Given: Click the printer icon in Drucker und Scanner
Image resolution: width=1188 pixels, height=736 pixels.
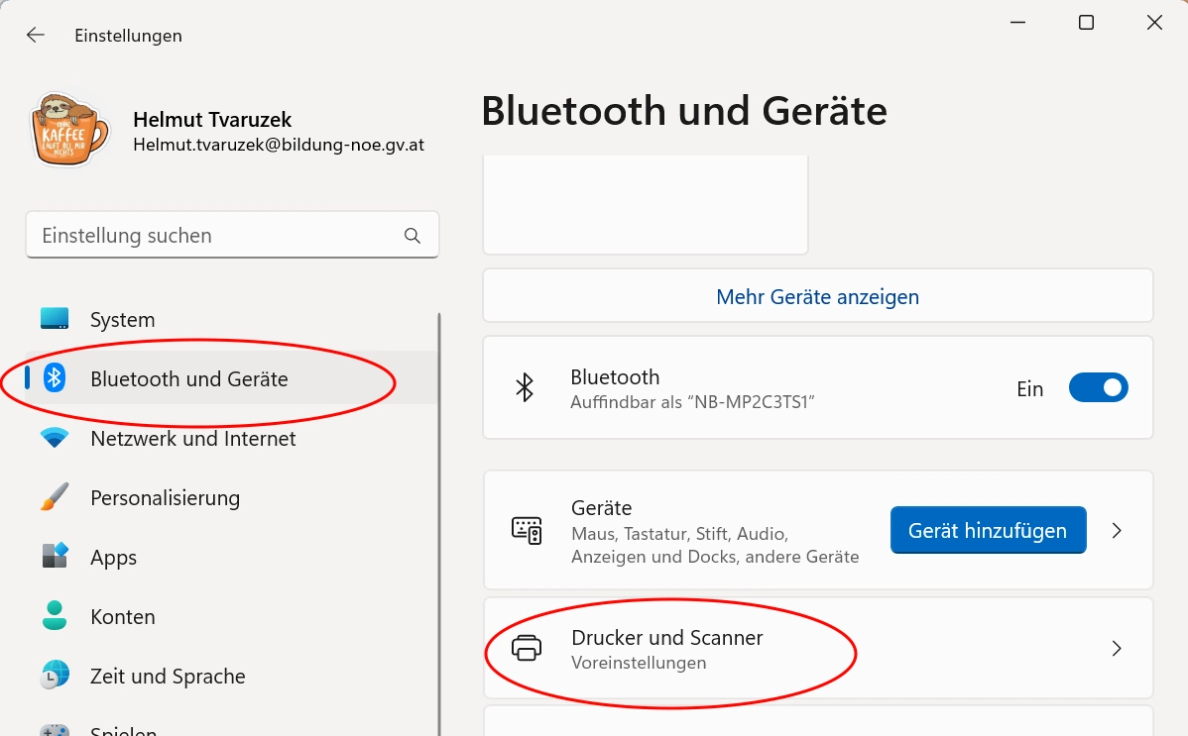Looking at the screenshot, I should coord(526,649).
